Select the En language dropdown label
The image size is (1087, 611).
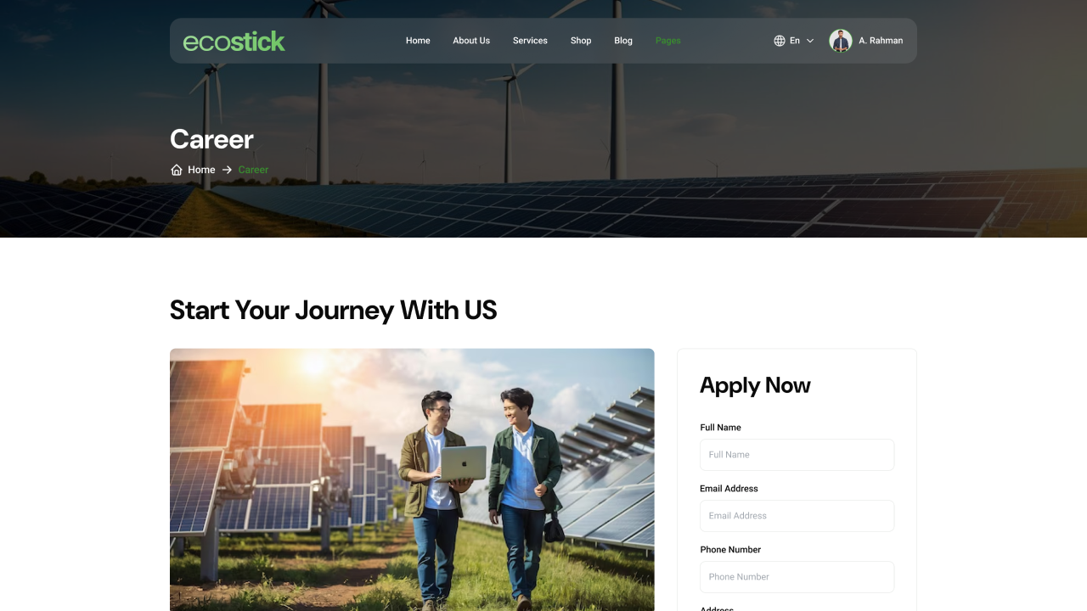pyautogui.click(x=795, y=41)
